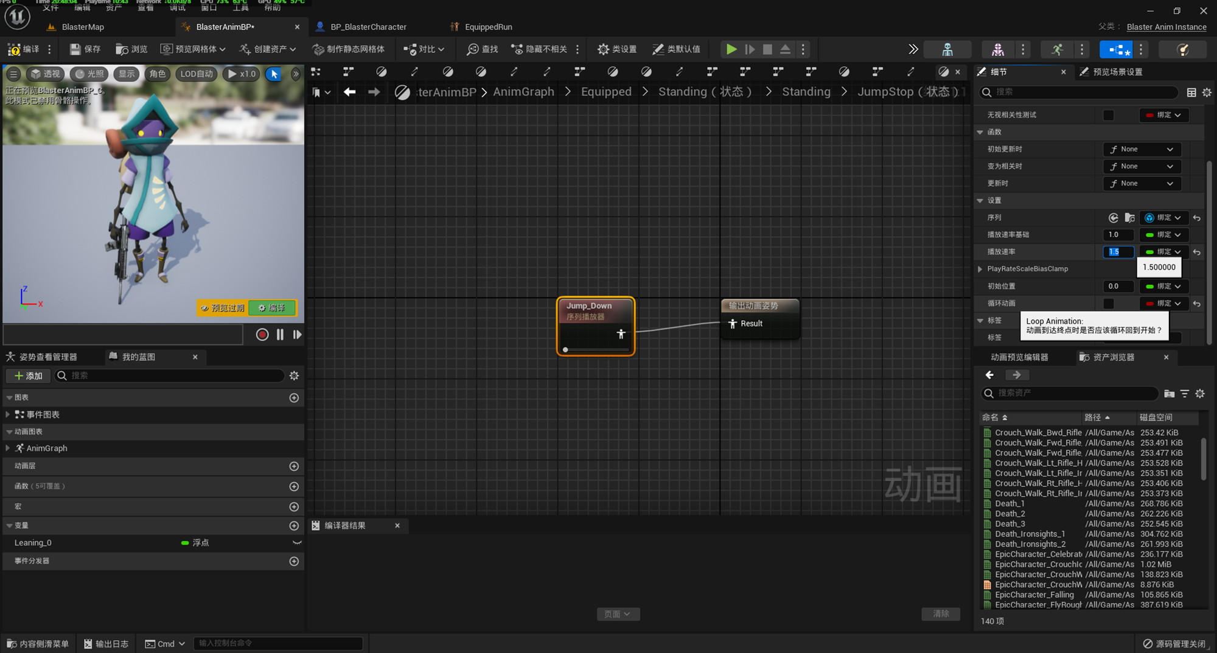Open 初始更新时 function dropdown

pyautogui.click(x=1142, y=149)
